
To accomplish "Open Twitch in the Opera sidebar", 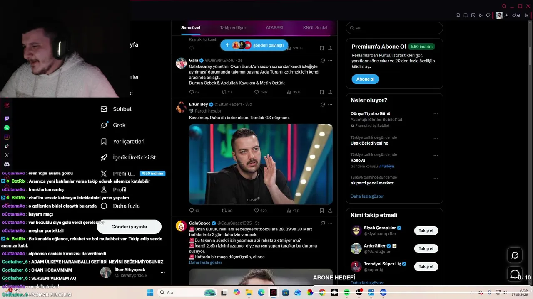I will (7, 118).
